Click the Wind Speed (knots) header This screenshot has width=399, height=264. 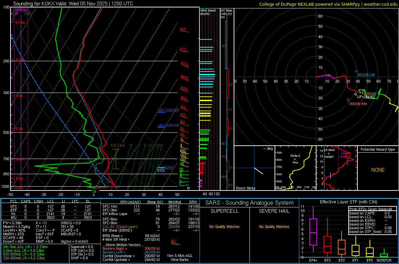pos(208,12)
